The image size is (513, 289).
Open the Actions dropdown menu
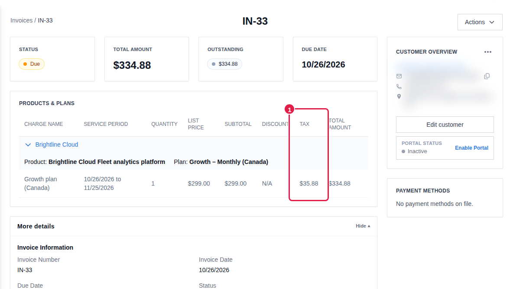(480, 22)
